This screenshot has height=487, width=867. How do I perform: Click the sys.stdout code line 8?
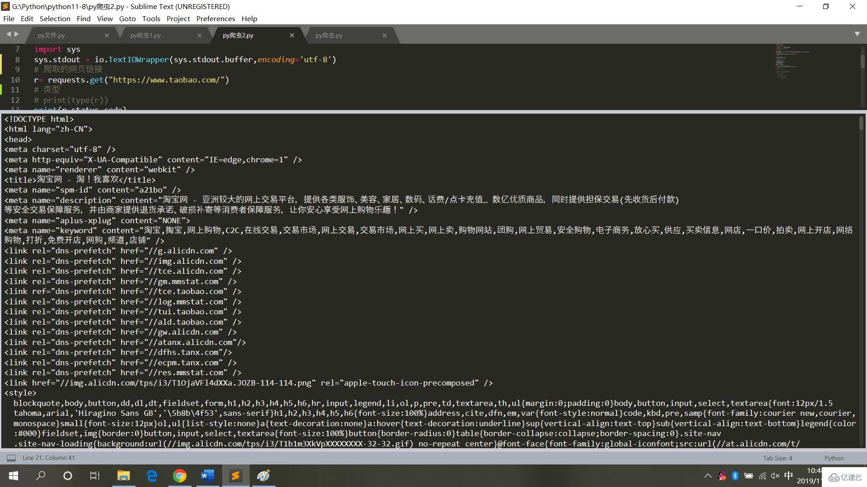(x=185, y=60)
